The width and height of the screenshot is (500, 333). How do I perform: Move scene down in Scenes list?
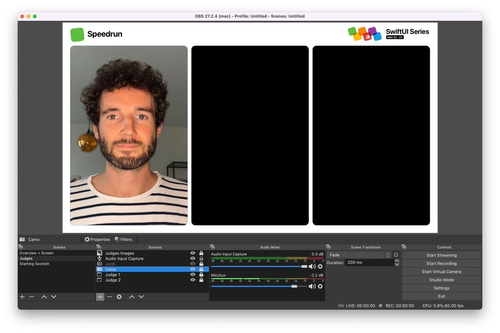[x=54, y=297]
